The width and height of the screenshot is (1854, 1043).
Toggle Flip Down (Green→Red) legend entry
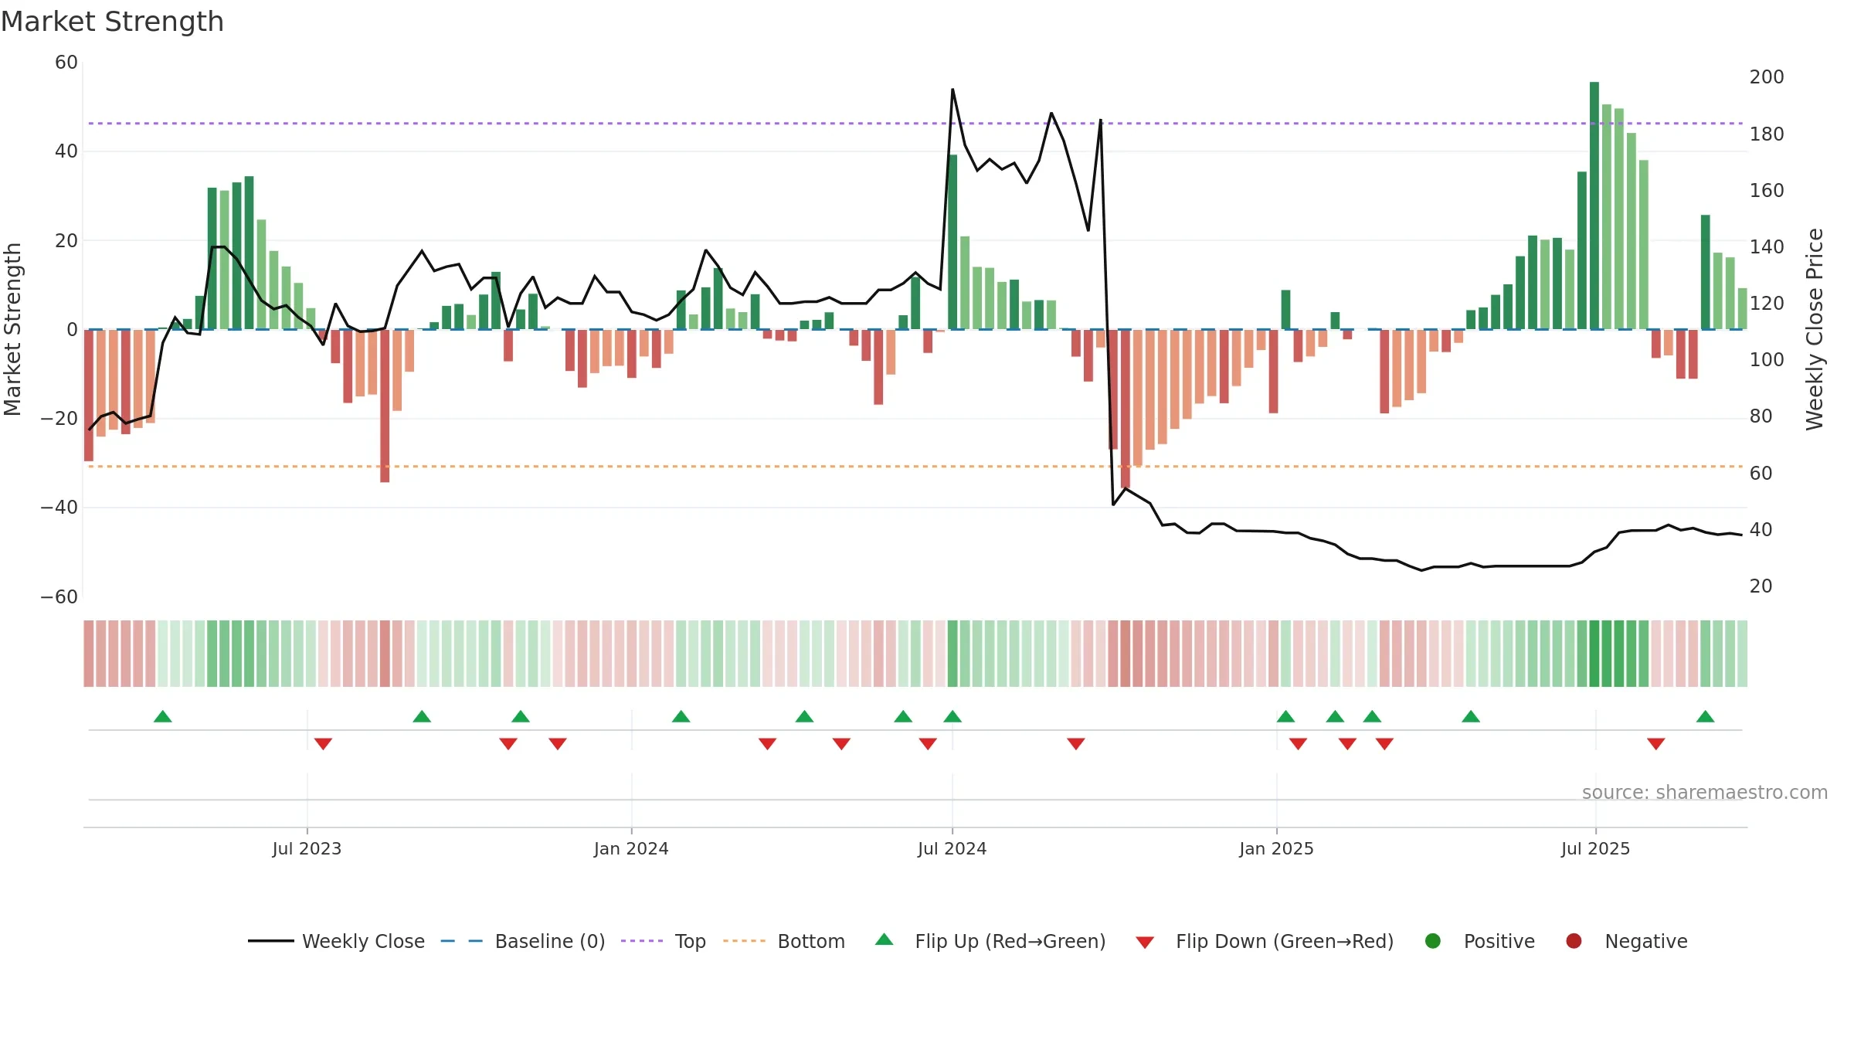tap(1265, 941)
